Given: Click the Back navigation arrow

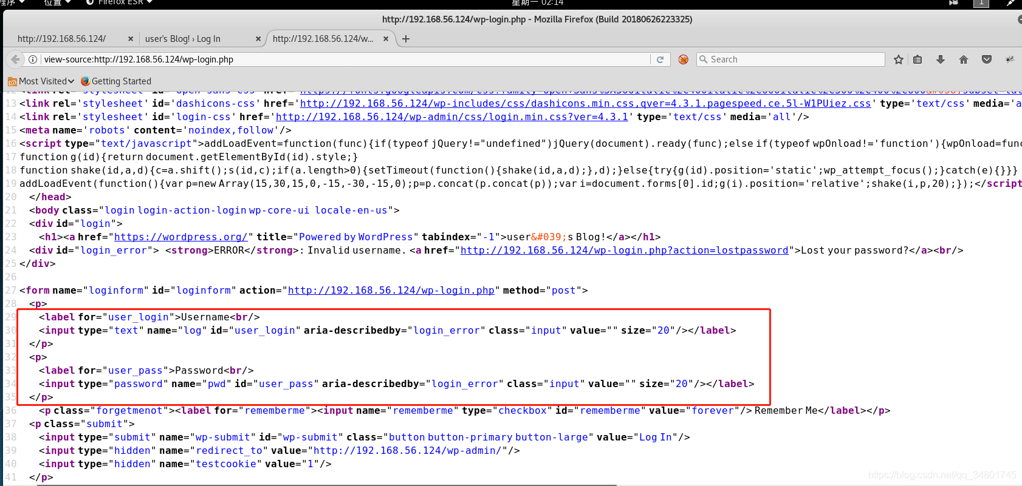Looking at the screenshot, I should click(x=15, y=59).
